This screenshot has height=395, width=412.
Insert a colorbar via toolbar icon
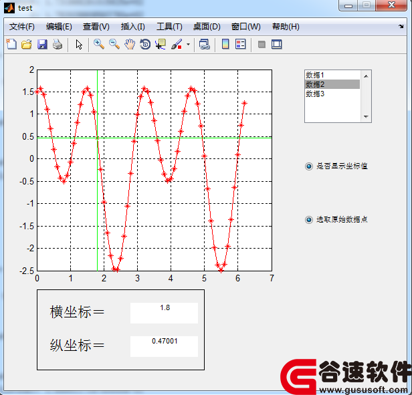[225, 44]
